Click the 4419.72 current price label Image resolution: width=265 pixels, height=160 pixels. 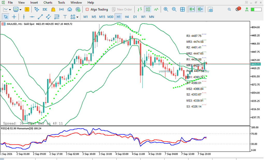(x=255, y=64)
